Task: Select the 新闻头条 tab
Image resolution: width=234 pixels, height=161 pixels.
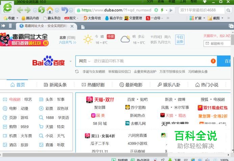Action: [x=55, y=85]
